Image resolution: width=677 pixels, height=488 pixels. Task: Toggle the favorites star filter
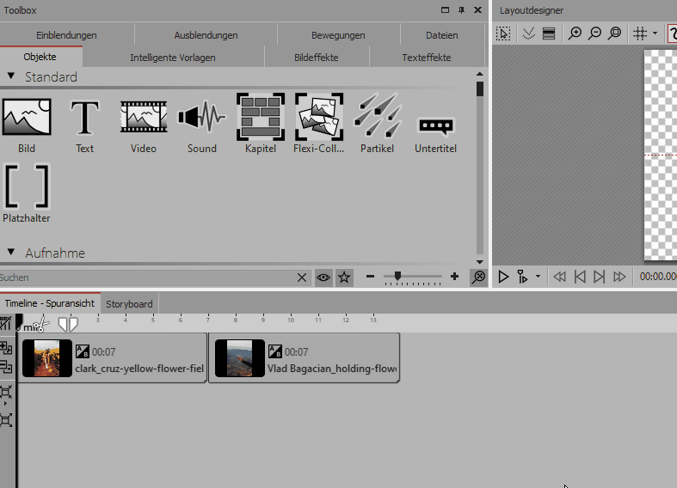(344, 278)
